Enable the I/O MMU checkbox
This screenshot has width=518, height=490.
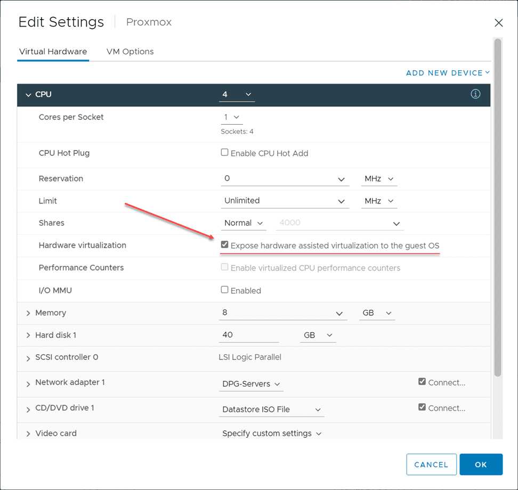(225, 290)
